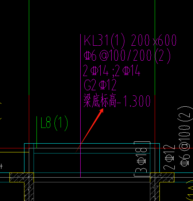Select the vertical [3Φ18] rebar text
Viewport: 193px width, 201px height.
142,159
